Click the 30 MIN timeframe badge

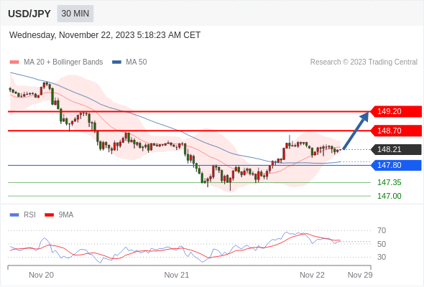(x=75, y=14)
